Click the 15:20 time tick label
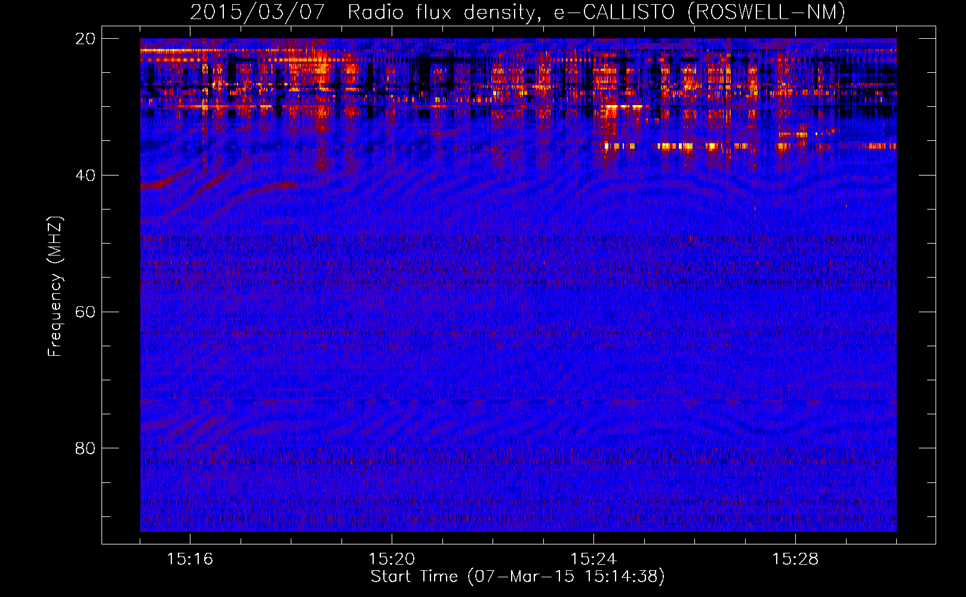The width and height of the screenshot is (966, 597). coord(392,559)
